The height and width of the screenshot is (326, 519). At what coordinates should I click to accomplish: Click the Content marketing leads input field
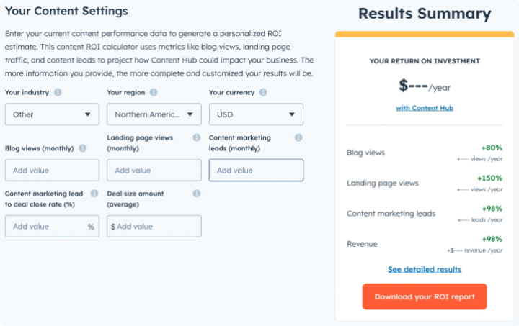click(256, 171)
